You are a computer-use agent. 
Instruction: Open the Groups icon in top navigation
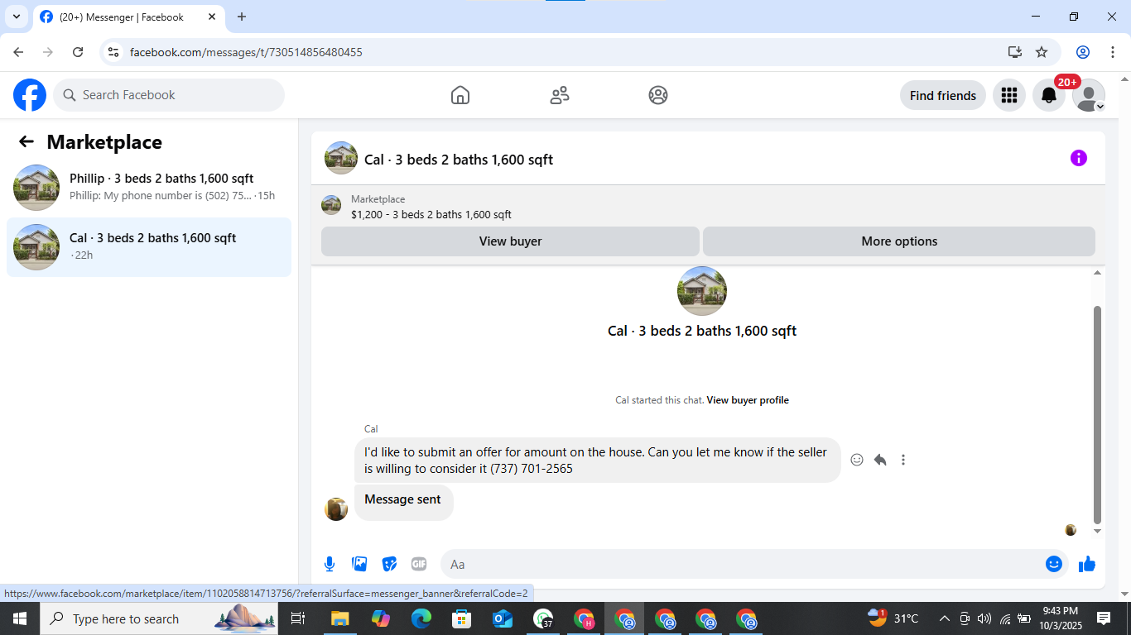658,95
